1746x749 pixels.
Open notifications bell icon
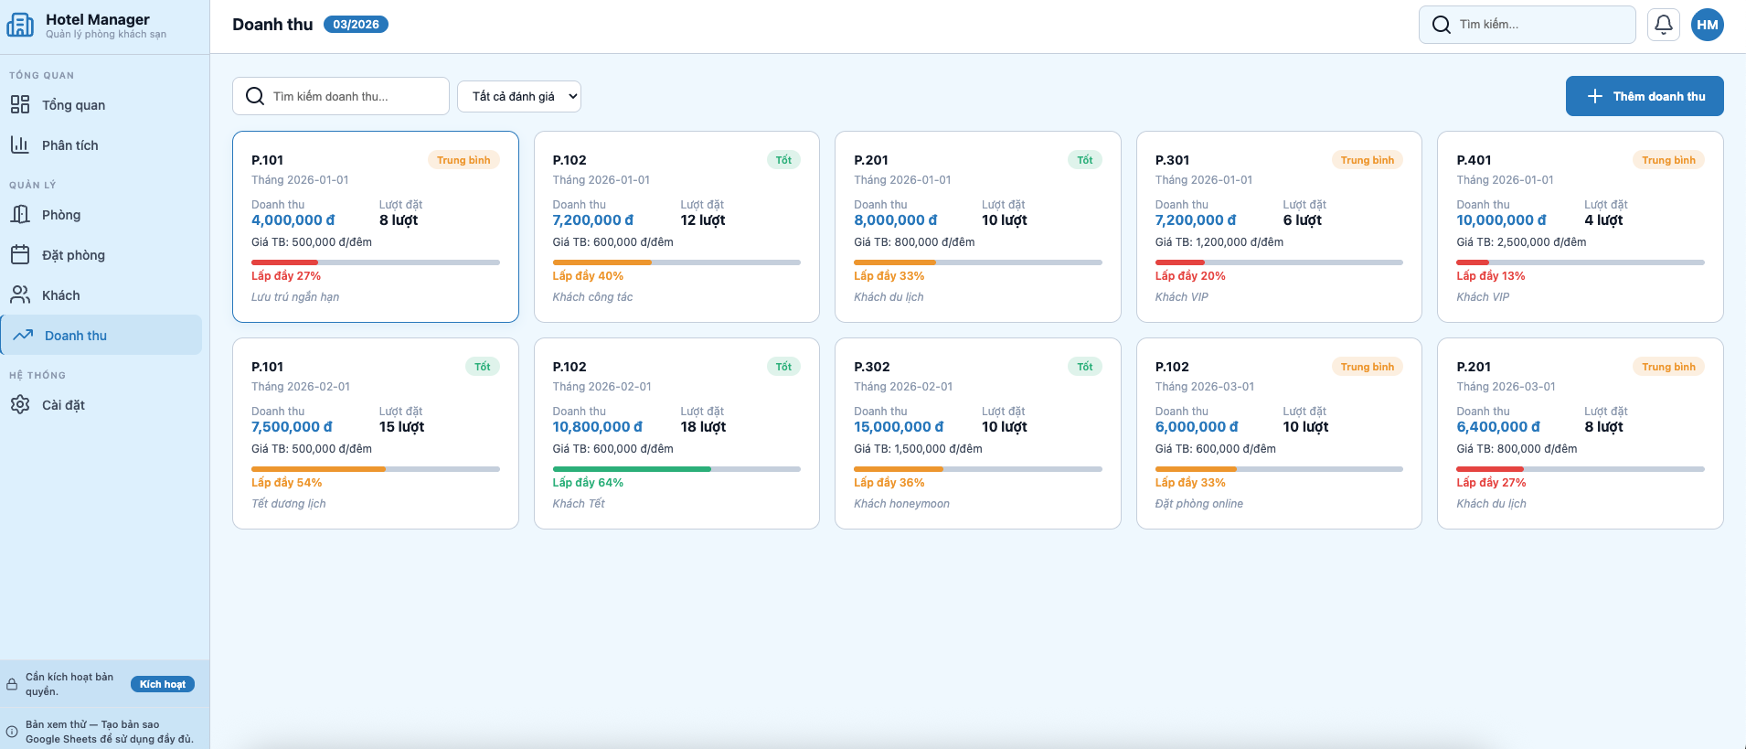pos(1664,25)
